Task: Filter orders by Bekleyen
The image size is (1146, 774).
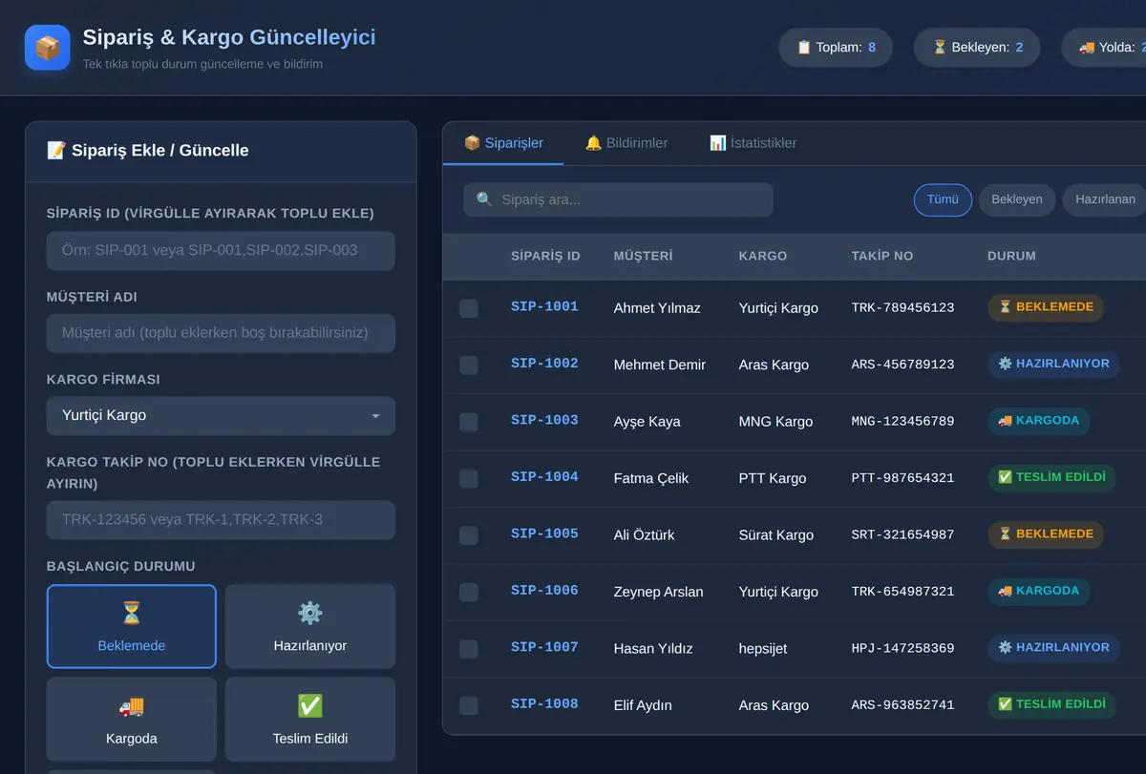Action: click(x=1017, y=199)
